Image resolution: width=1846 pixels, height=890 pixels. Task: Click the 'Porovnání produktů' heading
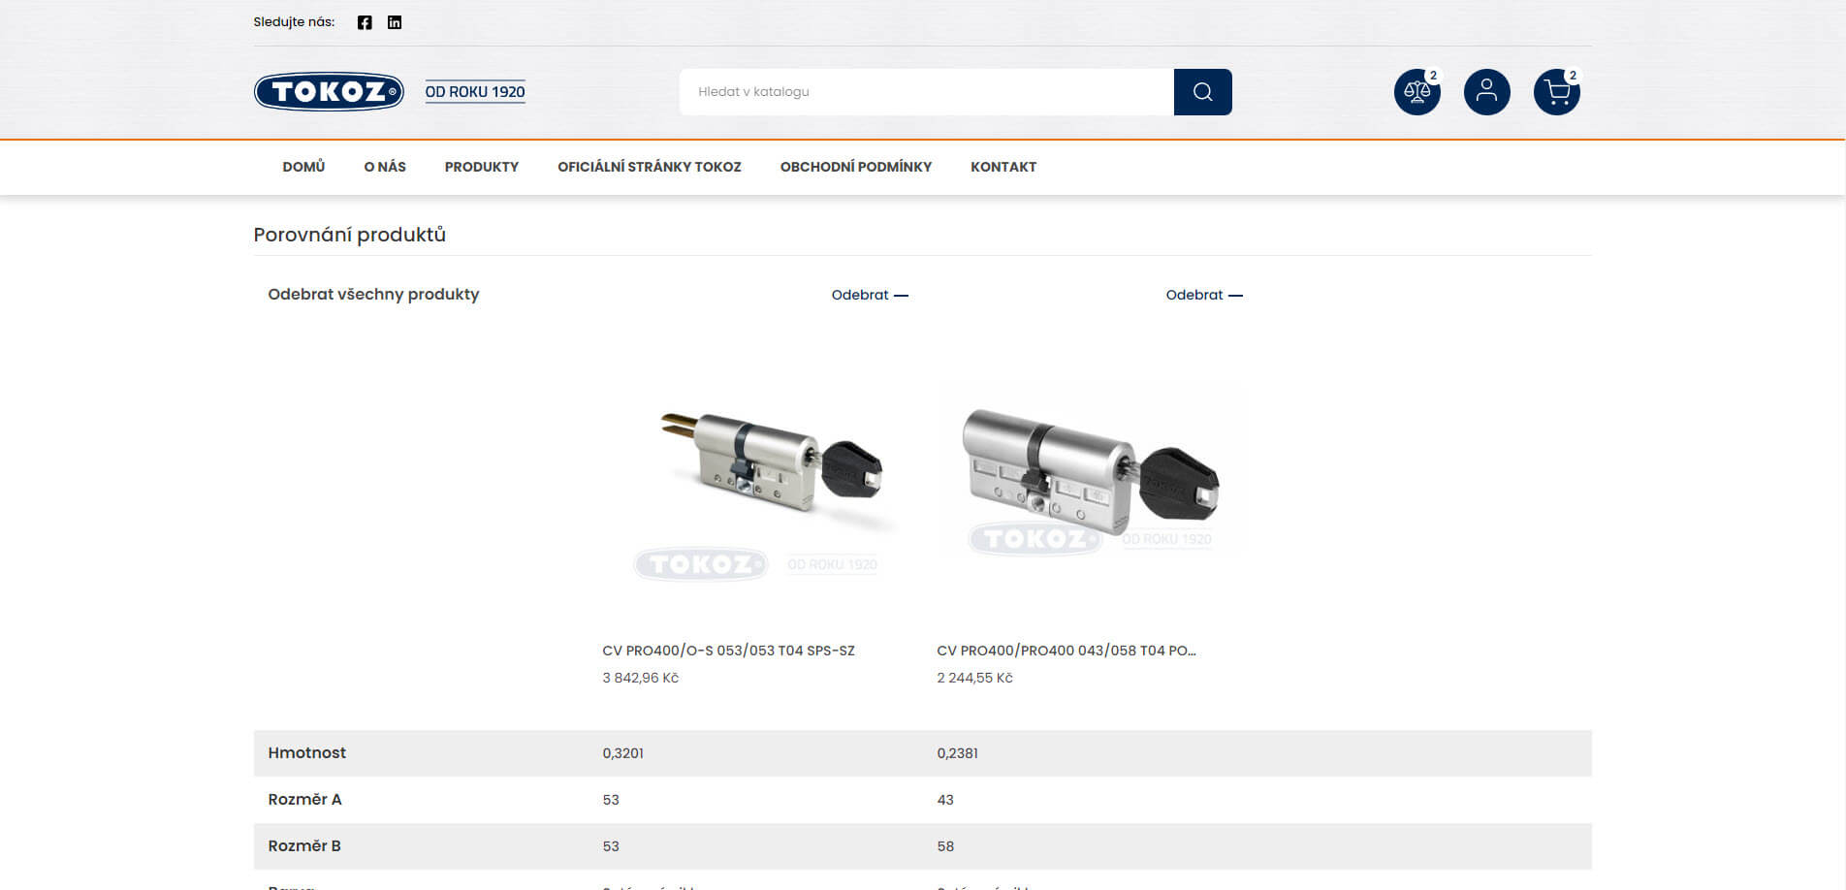pyautogui.click(x=349, y=235)
